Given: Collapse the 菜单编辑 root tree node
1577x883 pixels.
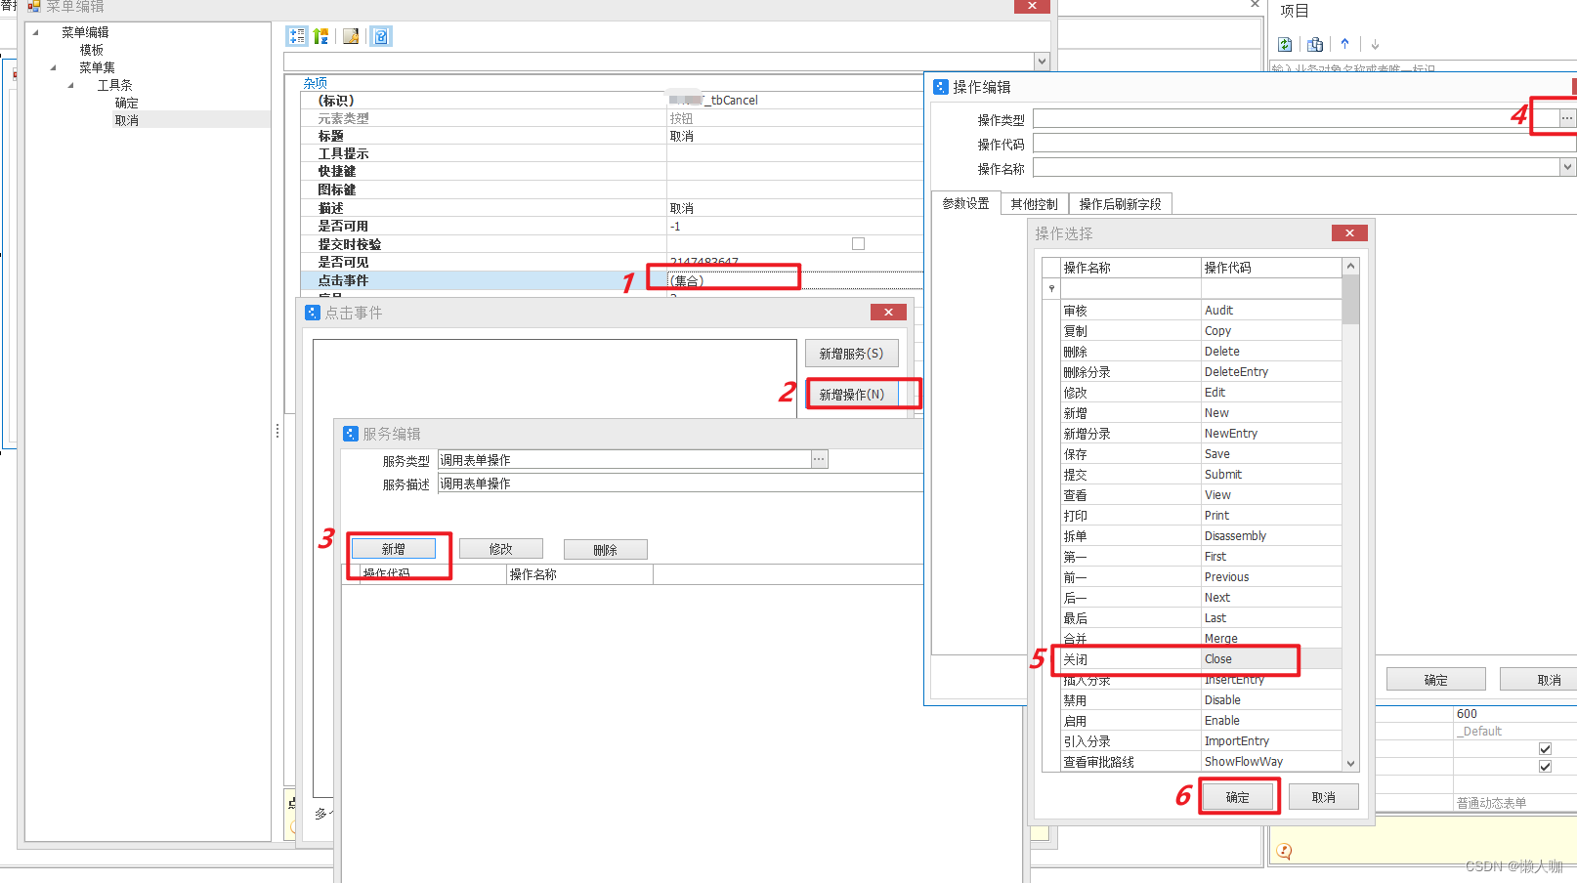Looking at the screenshot, I should pos(36,32).
